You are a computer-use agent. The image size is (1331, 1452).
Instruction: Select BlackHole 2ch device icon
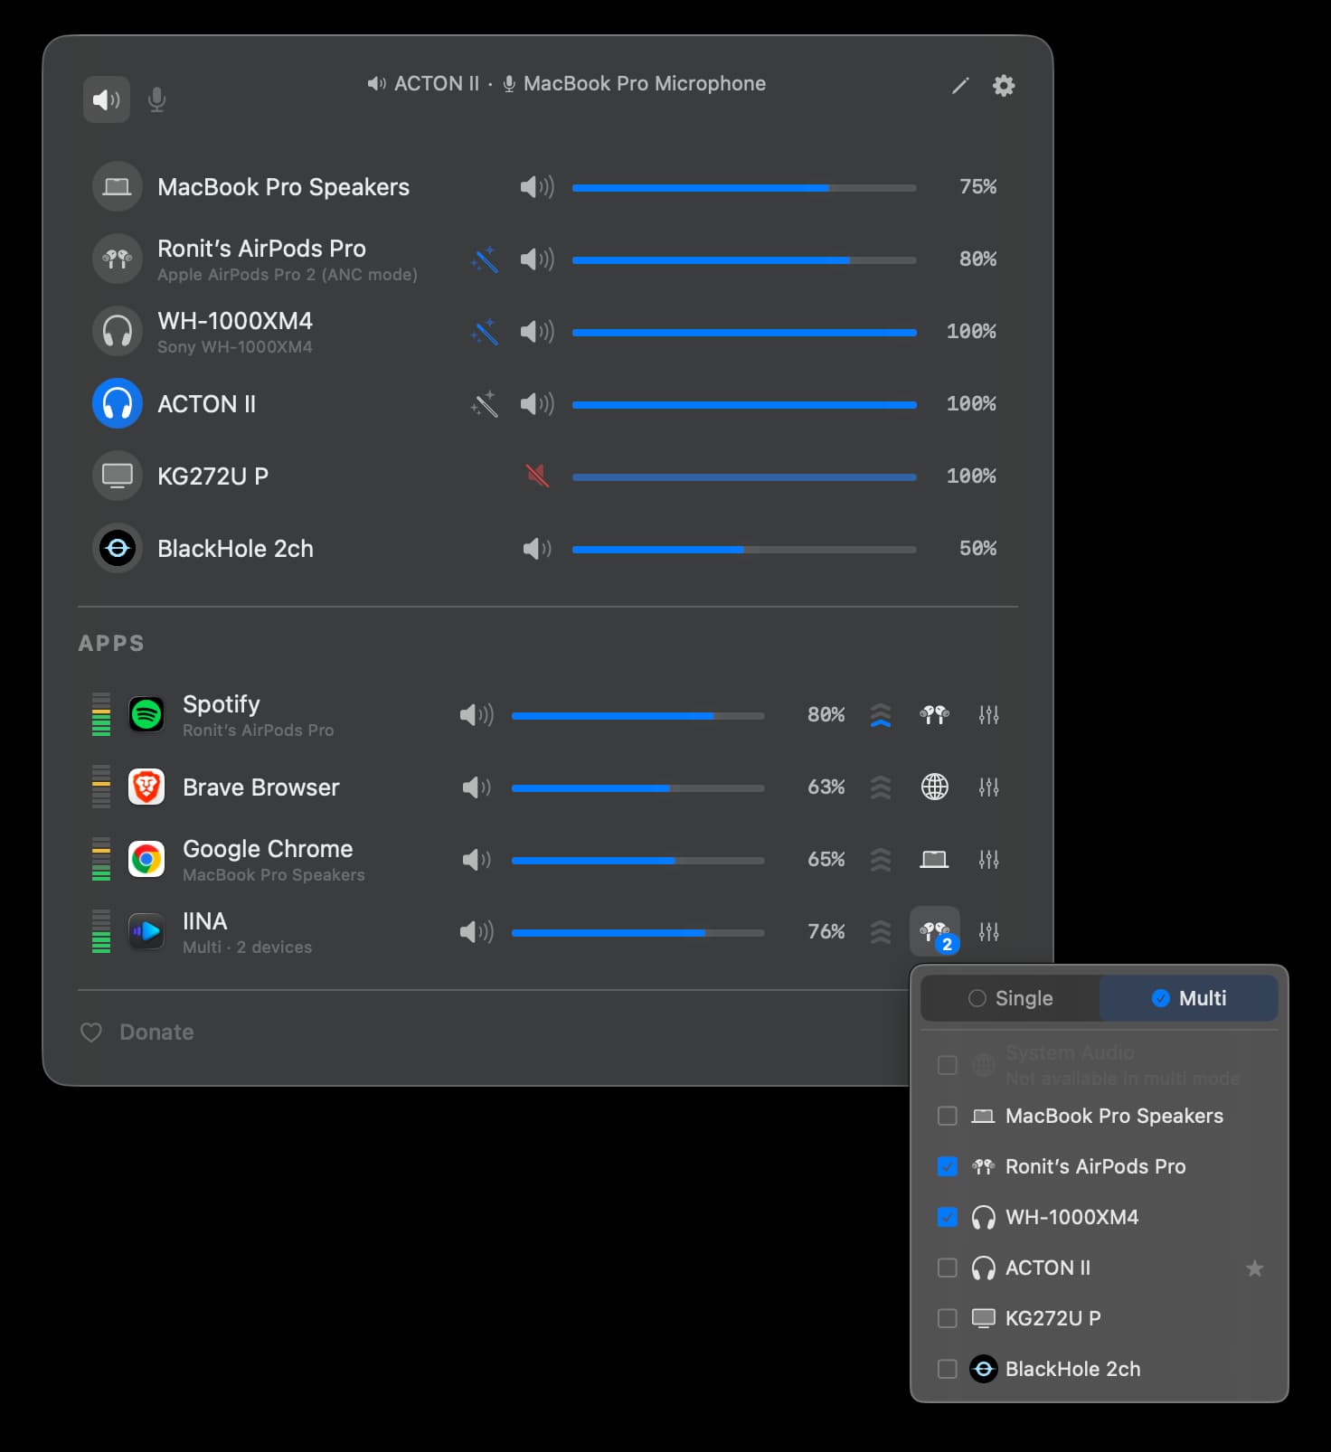(x=118, y=549)
